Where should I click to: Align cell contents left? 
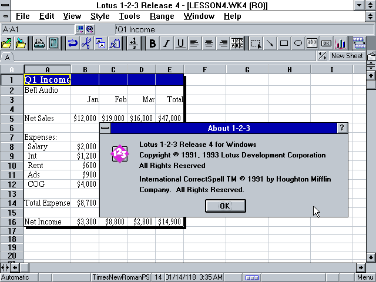click(194, 43)
